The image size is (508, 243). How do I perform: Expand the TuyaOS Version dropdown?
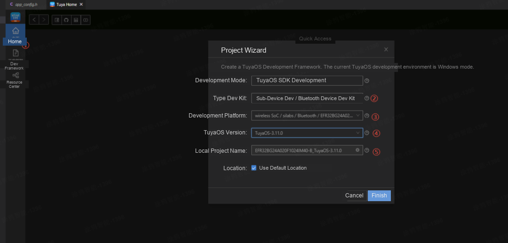coord(307,133)
